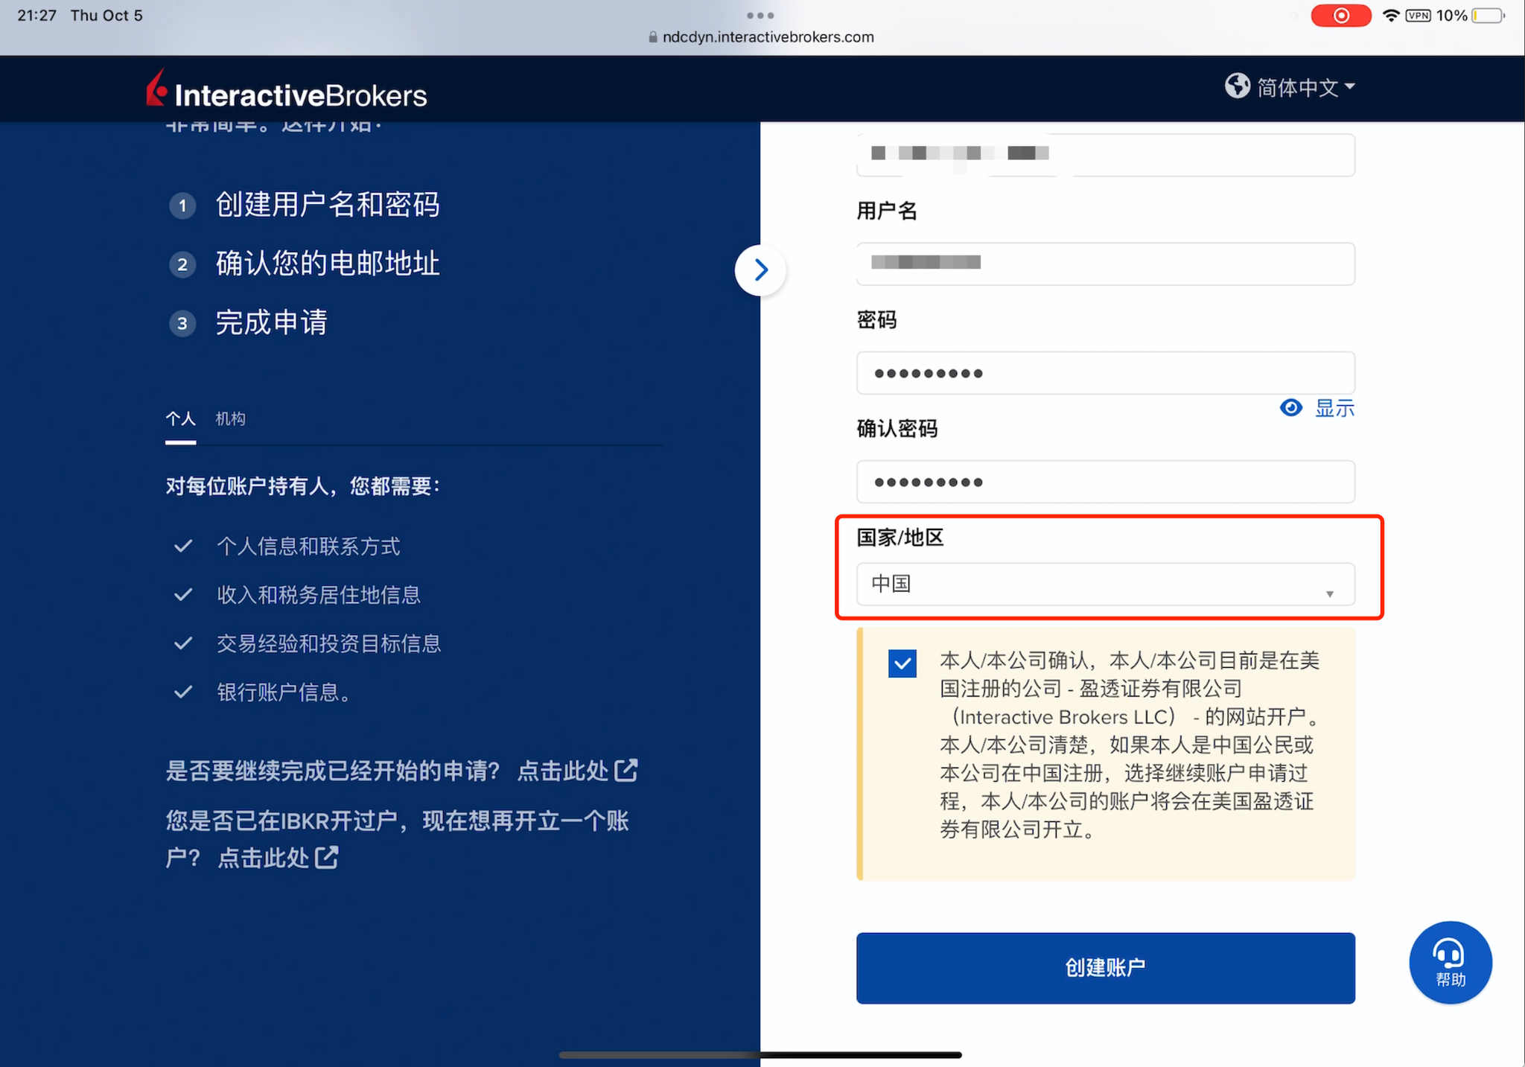The height and width of the screenshot is (1067, 1525).
Task: Tap the three dots above the URL
Action: click(760, 16)
